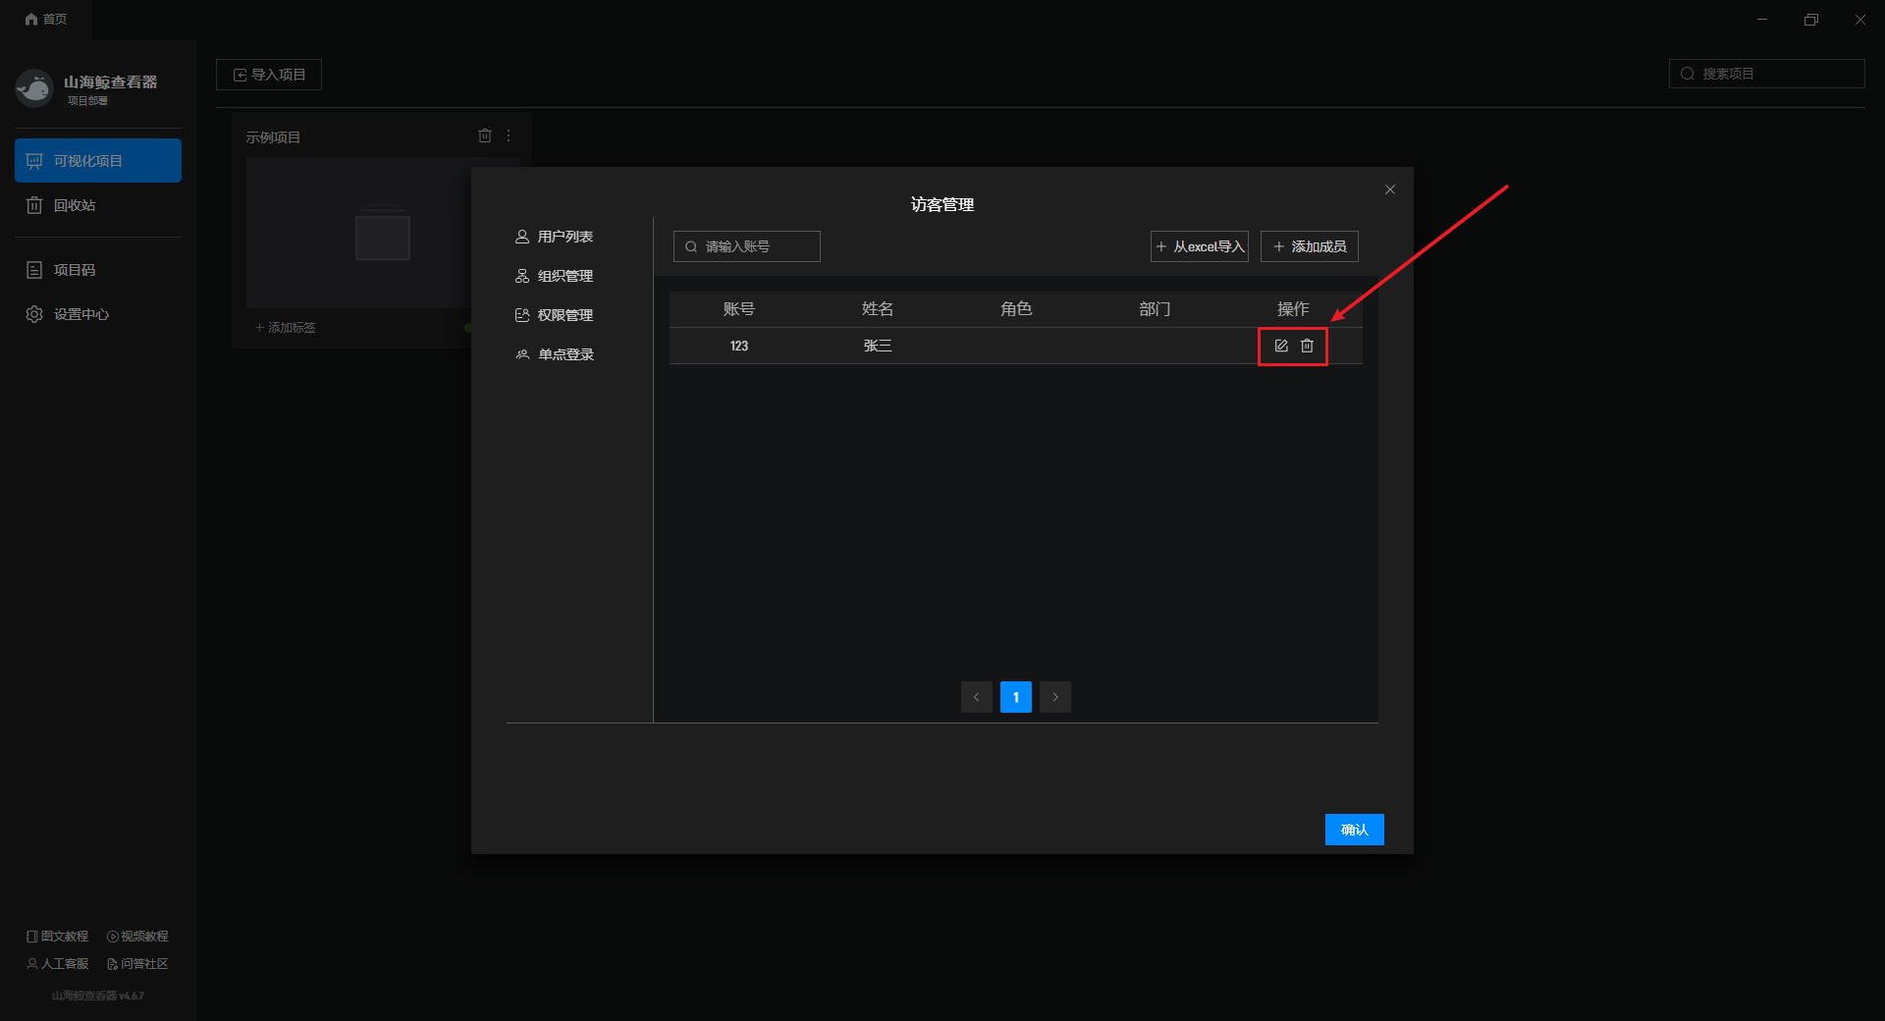The image size is (1885, 1021).
Task: Switch to 组织管理 section
Action: click(x=555, y=276)
